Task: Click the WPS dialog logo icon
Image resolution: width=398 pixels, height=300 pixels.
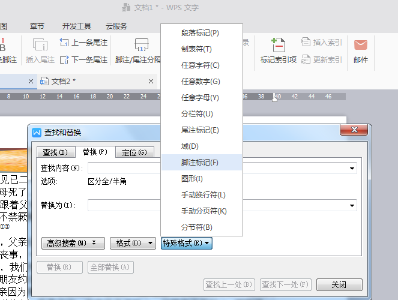Action: (37, 133)
